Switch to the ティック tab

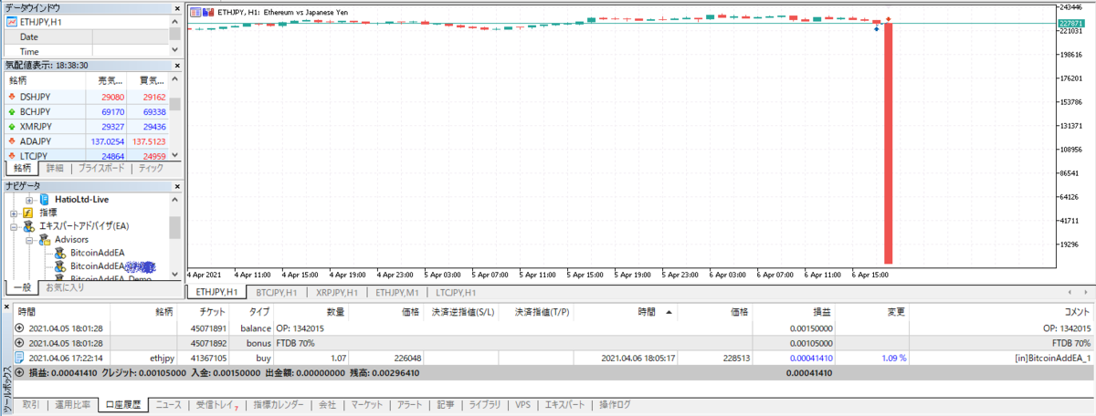coord(151,169)
